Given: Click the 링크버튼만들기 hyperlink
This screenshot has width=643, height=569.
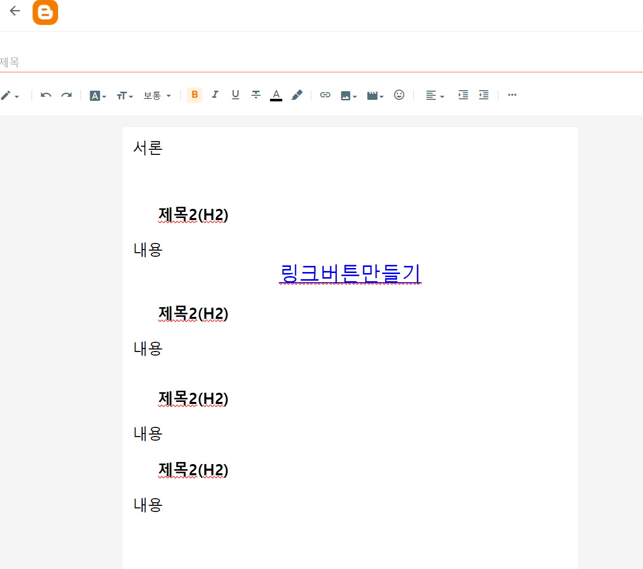Looking at the screenshot, I should [350, 274].
